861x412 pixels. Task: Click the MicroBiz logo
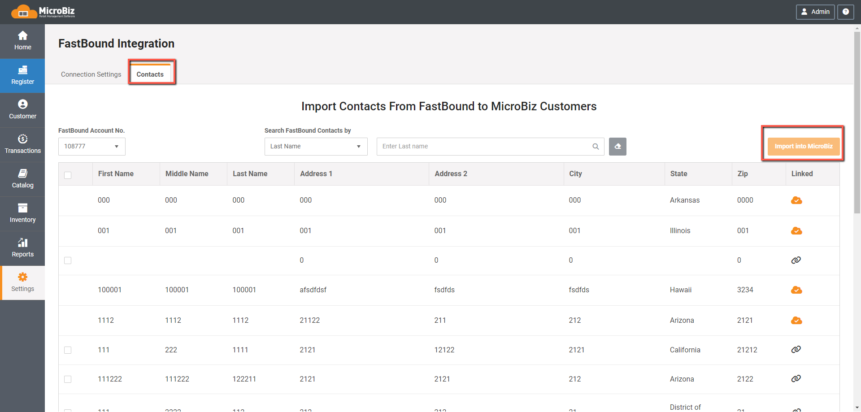(43, 12)
